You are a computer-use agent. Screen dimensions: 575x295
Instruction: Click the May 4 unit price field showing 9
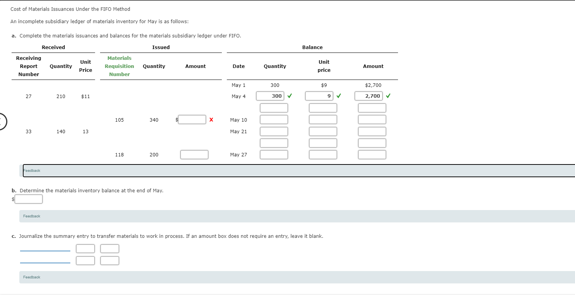pyautogui.click(x=319, y=96)
